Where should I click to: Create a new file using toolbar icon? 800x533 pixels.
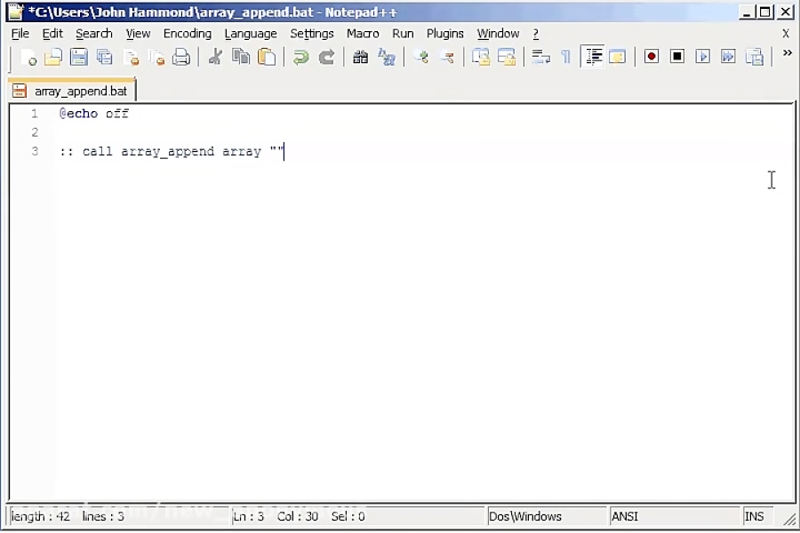pyautogui.click(x=28, y=57)
